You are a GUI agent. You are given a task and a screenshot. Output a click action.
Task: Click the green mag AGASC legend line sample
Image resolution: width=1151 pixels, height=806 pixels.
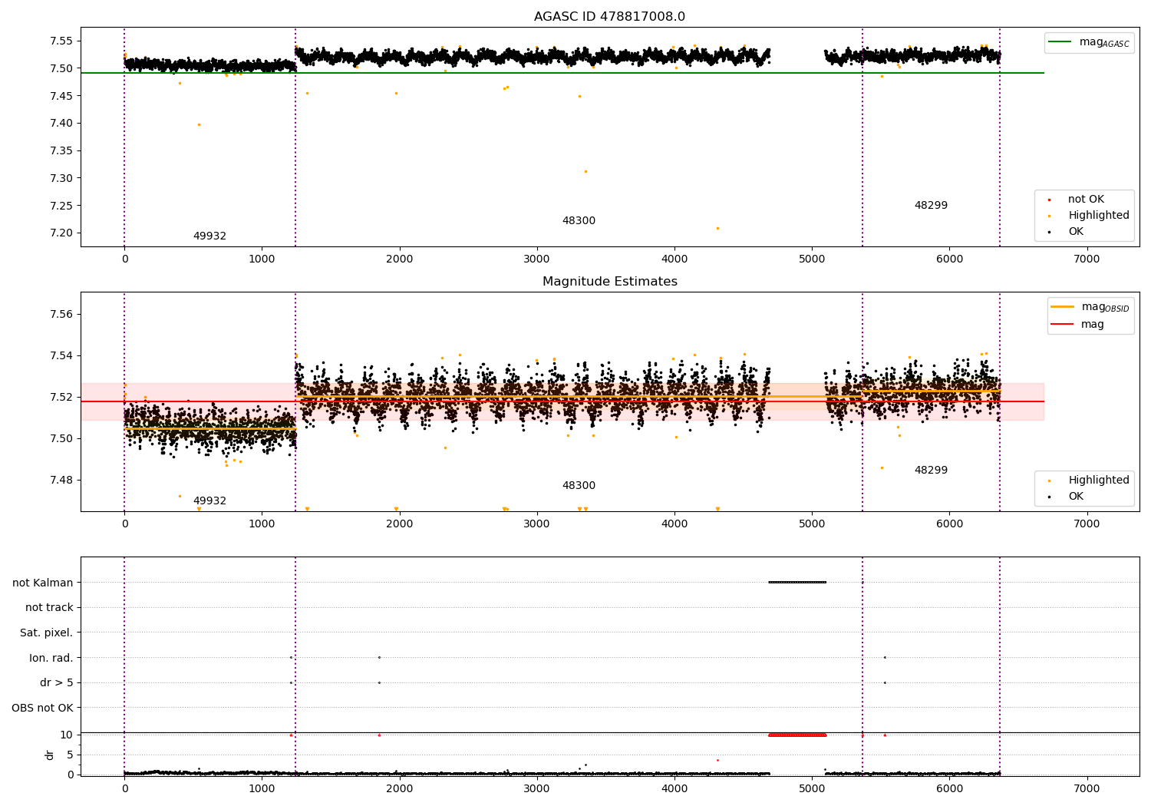click(1061, 42)
